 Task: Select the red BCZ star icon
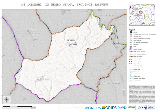click(x=131, y=47)
